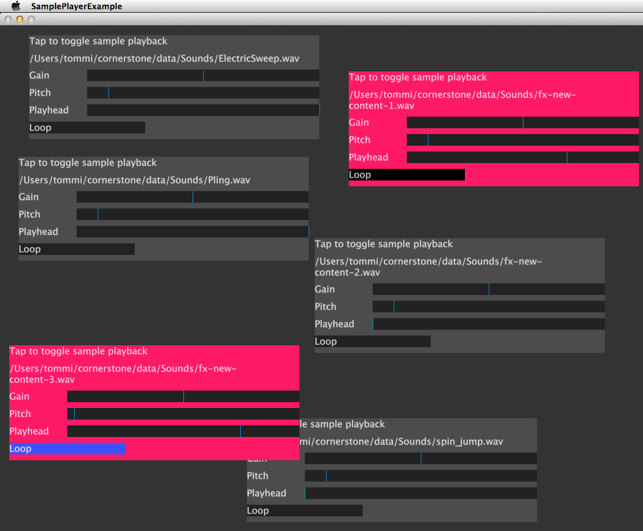
Task: Set Playhead slider for fx-new-content-1.wav
Action: pos(523,157)
